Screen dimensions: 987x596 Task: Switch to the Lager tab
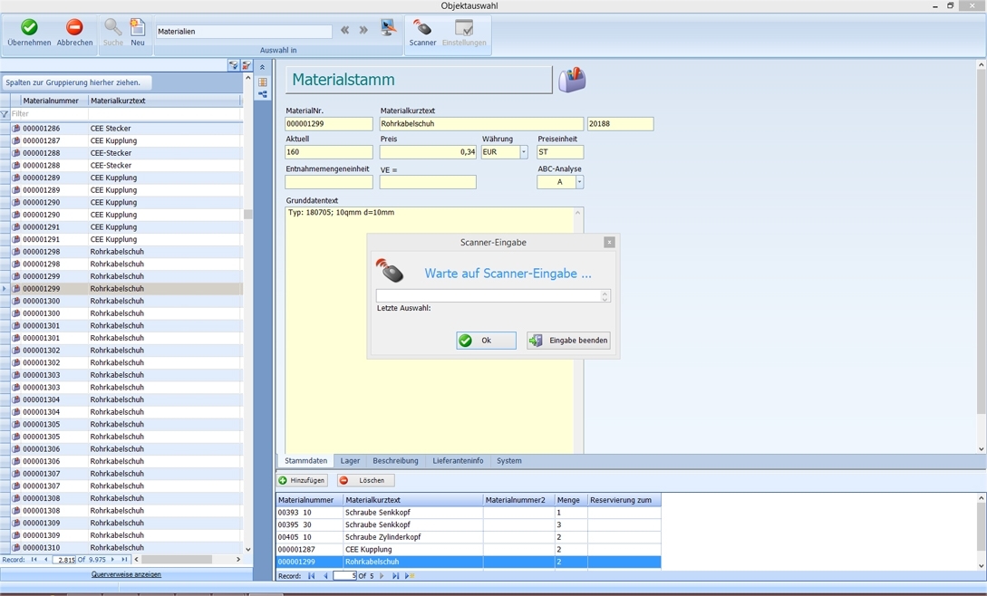(350, 461)
